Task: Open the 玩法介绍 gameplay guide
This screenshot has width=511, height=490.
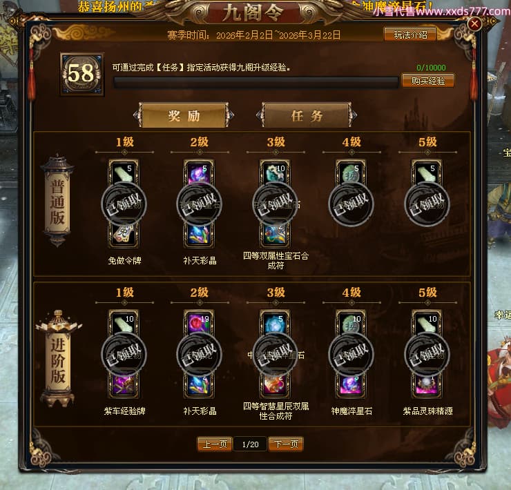Action: click(410, 35)
